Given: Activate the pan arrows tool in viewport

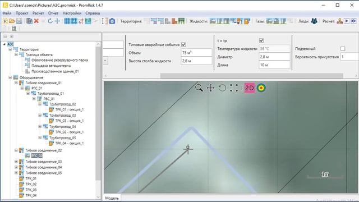Looking at the screenshot, I should pyautogui.click(x=211, y=88).
